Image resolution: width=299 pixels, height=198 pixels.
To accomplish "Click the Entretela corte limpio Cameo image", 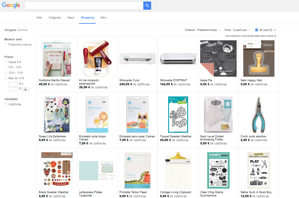I will (x=97, y=115).
